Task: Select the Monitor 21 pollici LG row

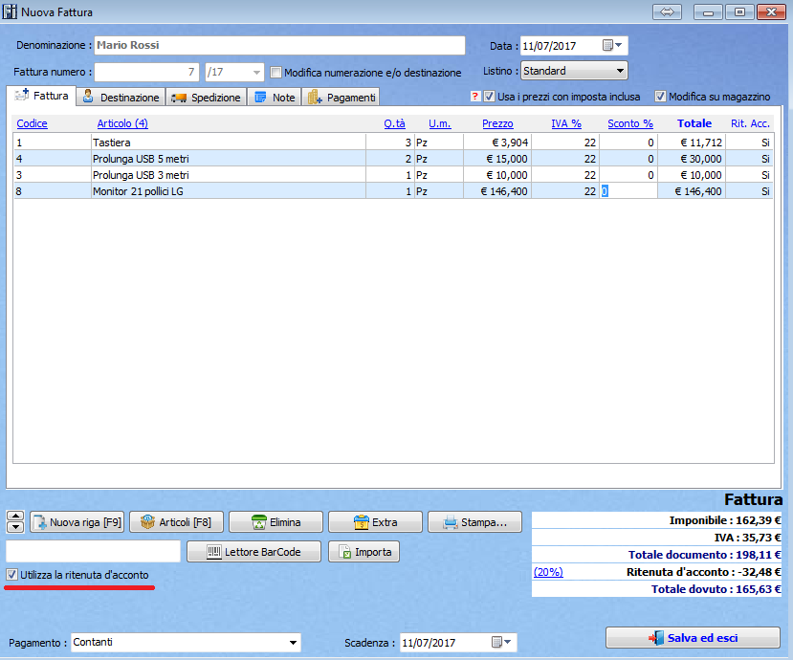Action: click(393, 191)
